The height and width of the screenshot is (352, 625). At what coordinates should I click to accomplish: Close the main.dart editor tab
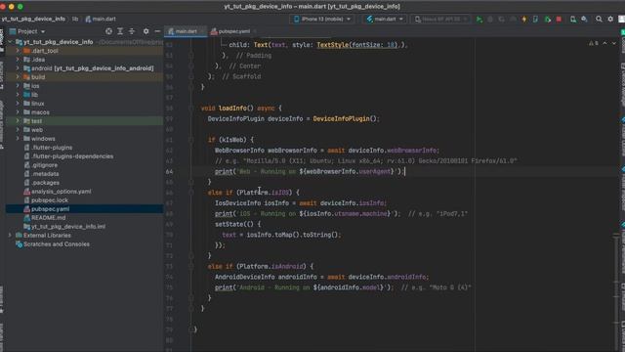click(x=202, y=31)
